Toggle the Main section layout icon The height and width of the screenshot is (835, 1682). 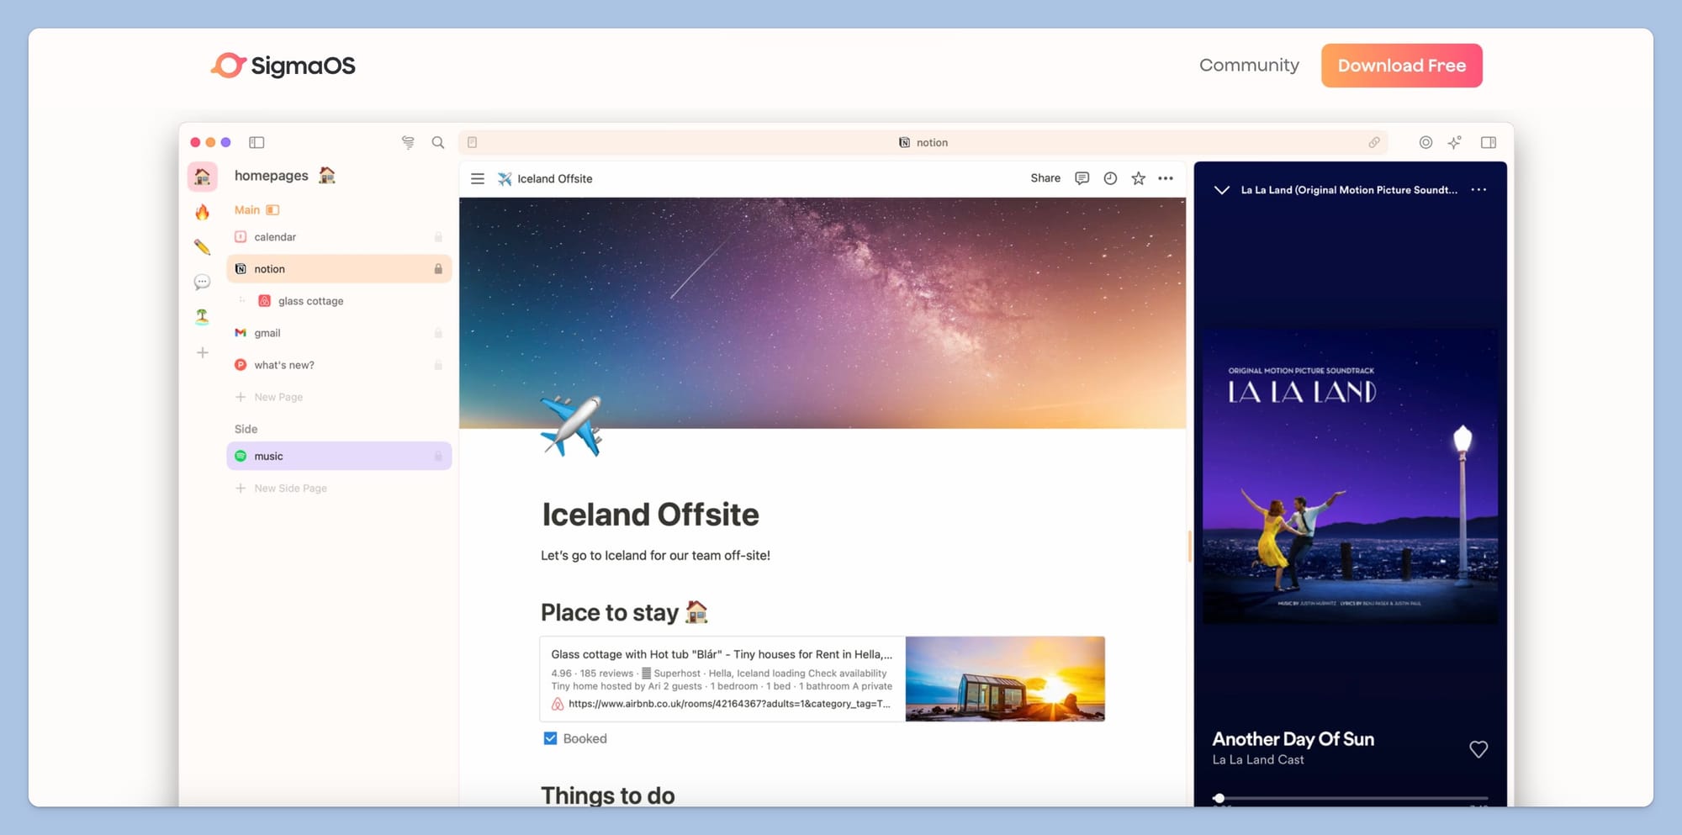coord(272,209)
